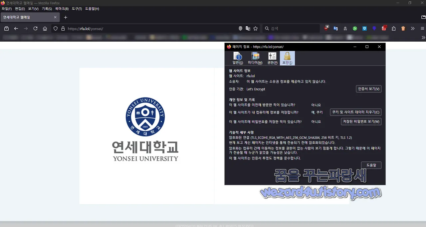The image size is (426, 227).
Task: Bookmark this page with the star icon
Action: 255,29
